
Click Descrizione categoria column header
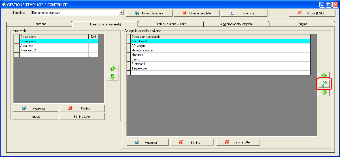[220, 37]
